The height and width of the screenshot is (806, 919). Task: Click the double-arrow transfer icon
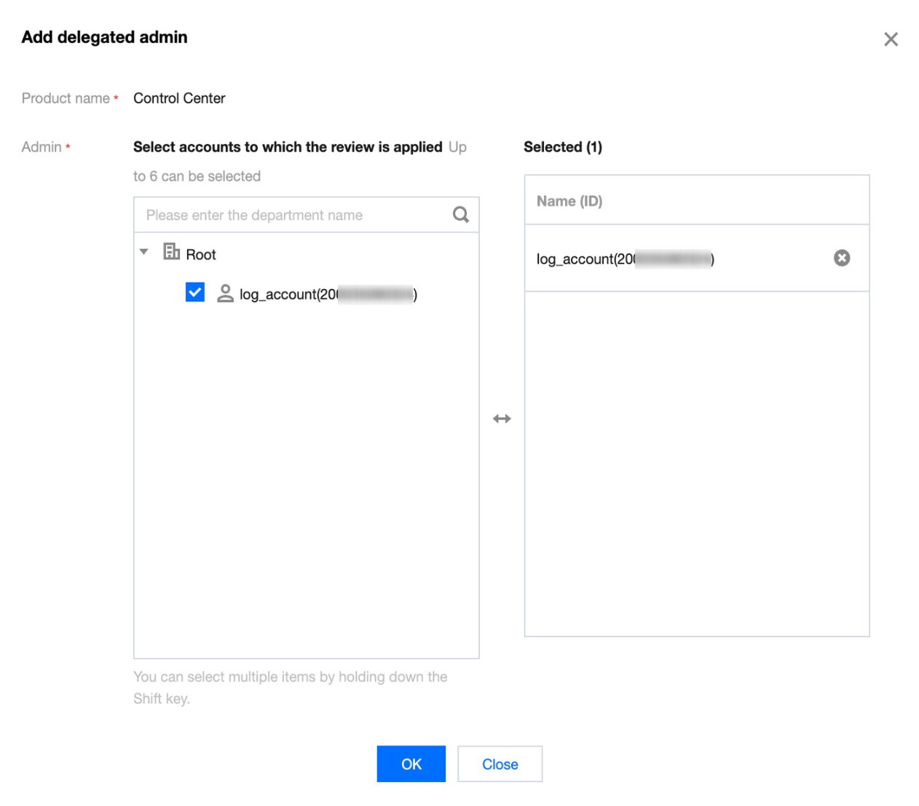pyautogui.click(x=502, y=419)
